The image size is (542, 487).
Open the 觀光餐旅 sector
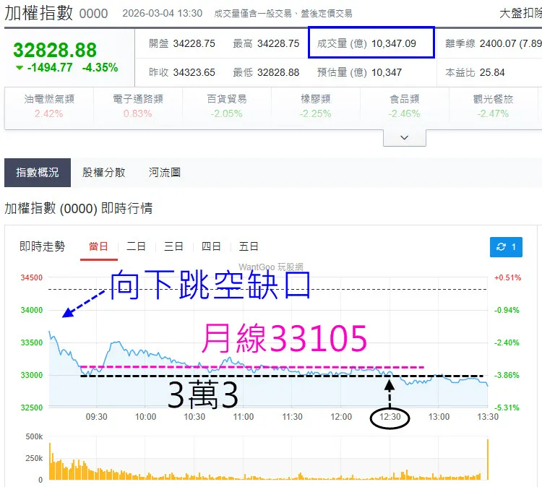[494, 106]
